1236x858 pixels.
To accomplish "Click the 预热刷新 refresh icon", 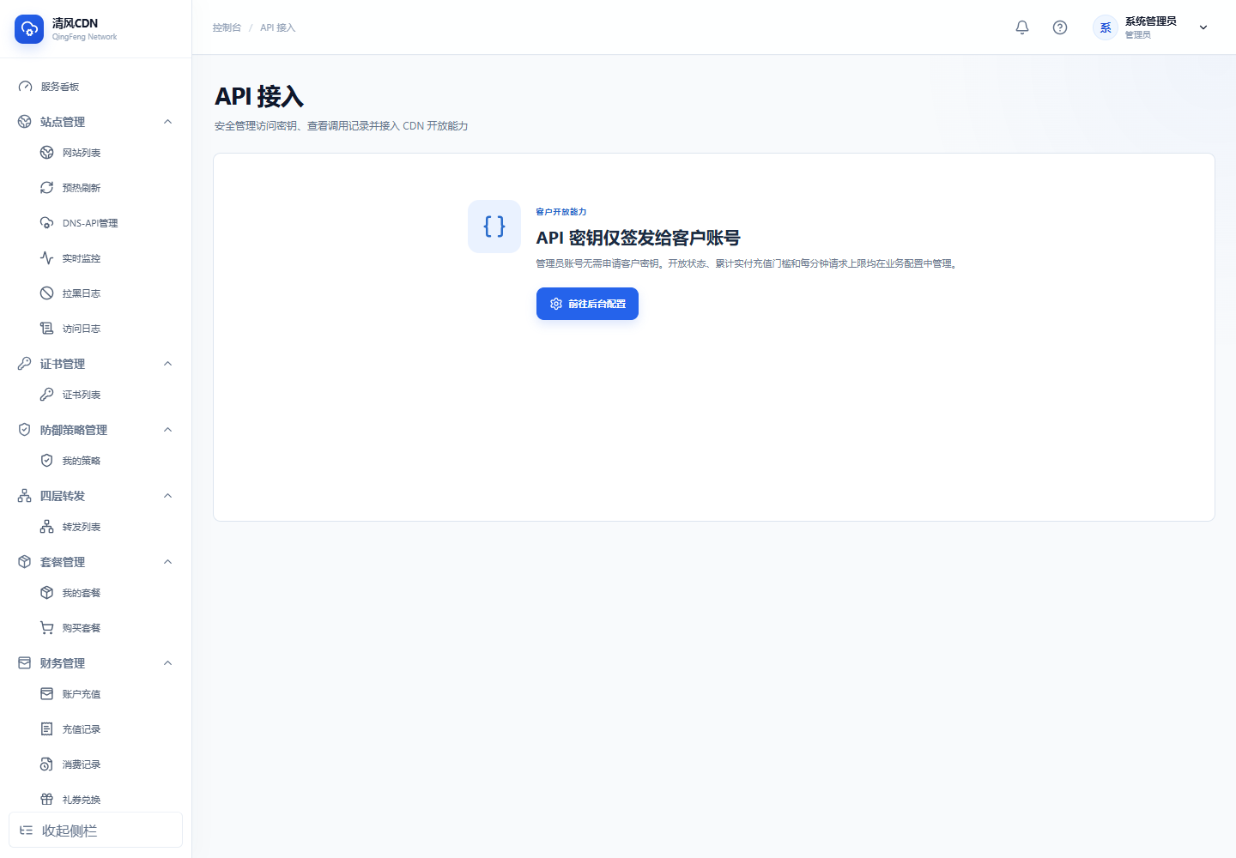I will pyautogui.click(x=47, y=188).
